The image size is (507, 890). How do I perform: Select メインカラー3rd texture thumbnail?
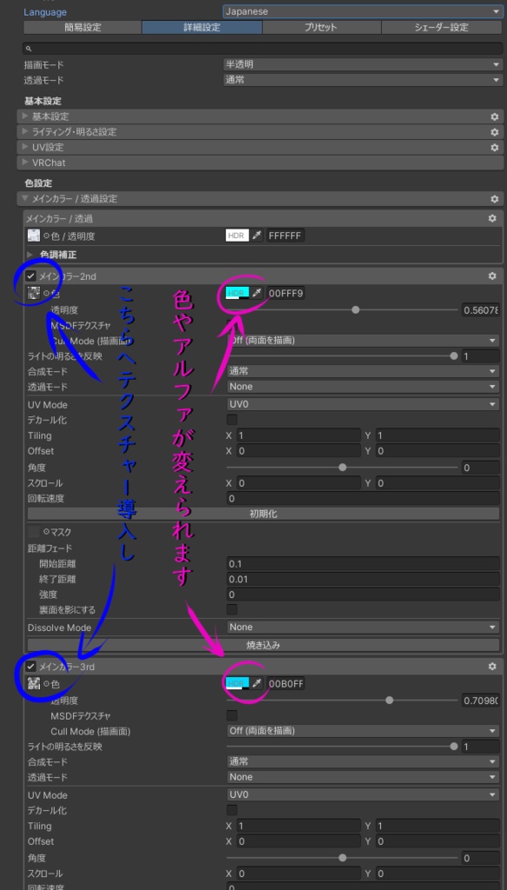pyautogui.click(x=34, y=683)
